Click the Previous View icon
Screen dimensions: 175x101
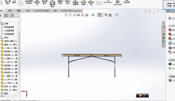[74, 15]
